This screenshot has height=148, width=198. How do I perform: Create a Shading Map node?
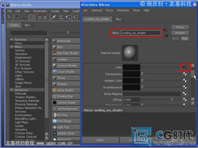[66, 96]
